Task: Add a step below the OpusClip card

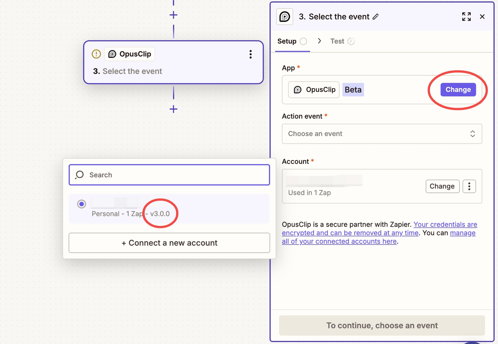Action: pyautogui.click(x=174, y=109)
